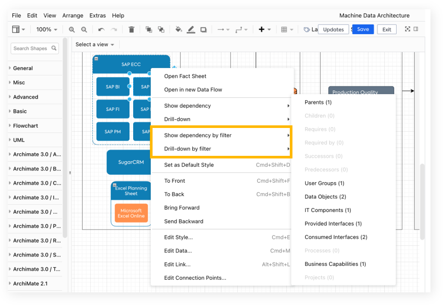Click the zoom in magnifier icon
Image resolution: width=445 pixels, height=305 pixels.
pyautogui.click(x=72, y=29)
